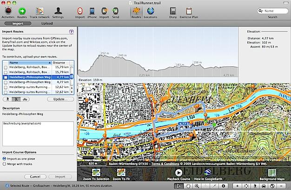The image size is (291, 190).
Task: Select the Merge with tracks radio button
Action: click(4, 164)
